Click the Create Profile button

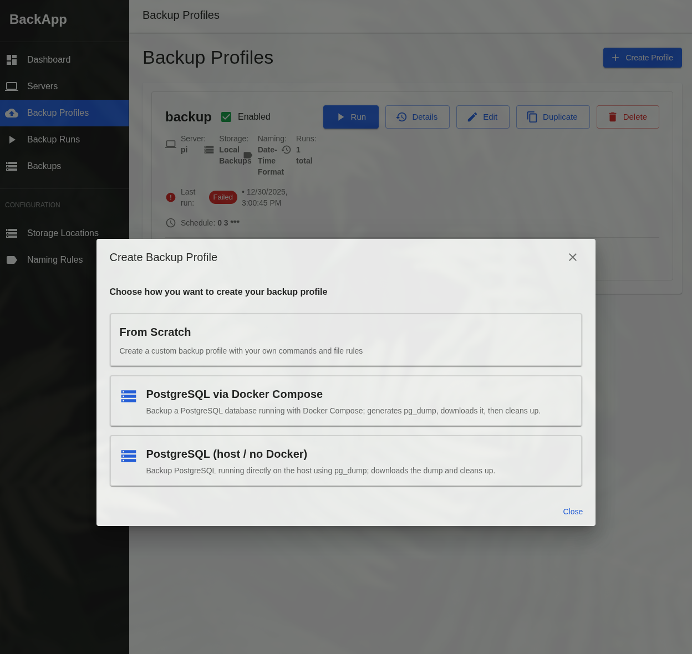pyautogui.click(x=643, y=58)
